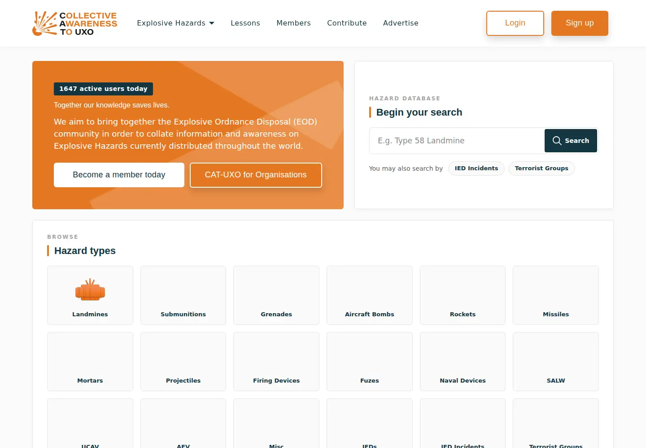Expand the Explosive Hazards dropdown menu
Image resolution: width=646 pixels, height=448 pixels.
(x=175, y=23)
